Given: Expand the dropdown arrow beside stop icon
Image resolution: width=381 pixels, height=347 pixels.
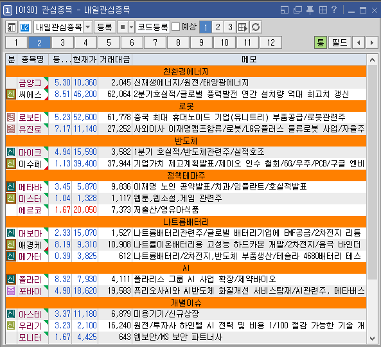Looking at the screenshot, I should point(132,27).
